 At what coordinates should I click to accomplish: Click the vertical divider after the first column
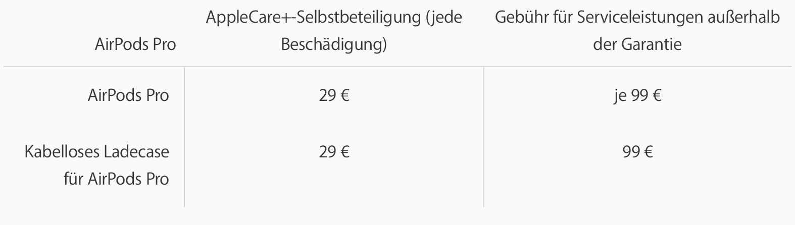click(x=184, y=136)
